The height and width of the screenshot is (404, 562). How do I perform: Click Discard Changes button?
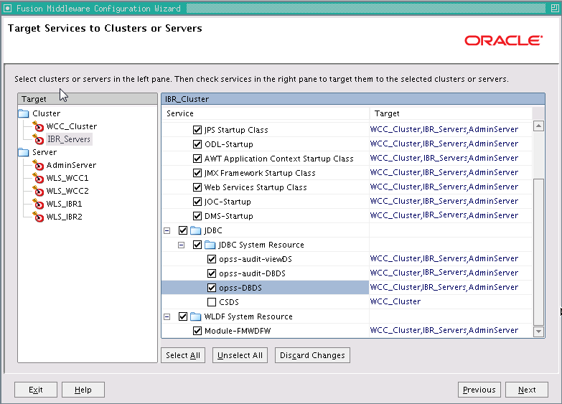click(x=312, y=355)
